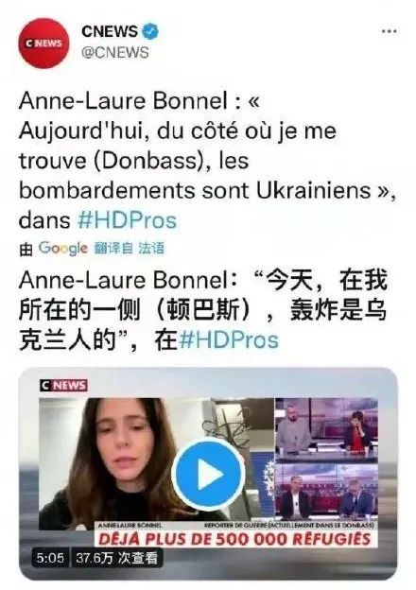This screenshot has height=590, width=416.
Task: Click the 5:05 video duration badge
Action: [x=50, y=558]
